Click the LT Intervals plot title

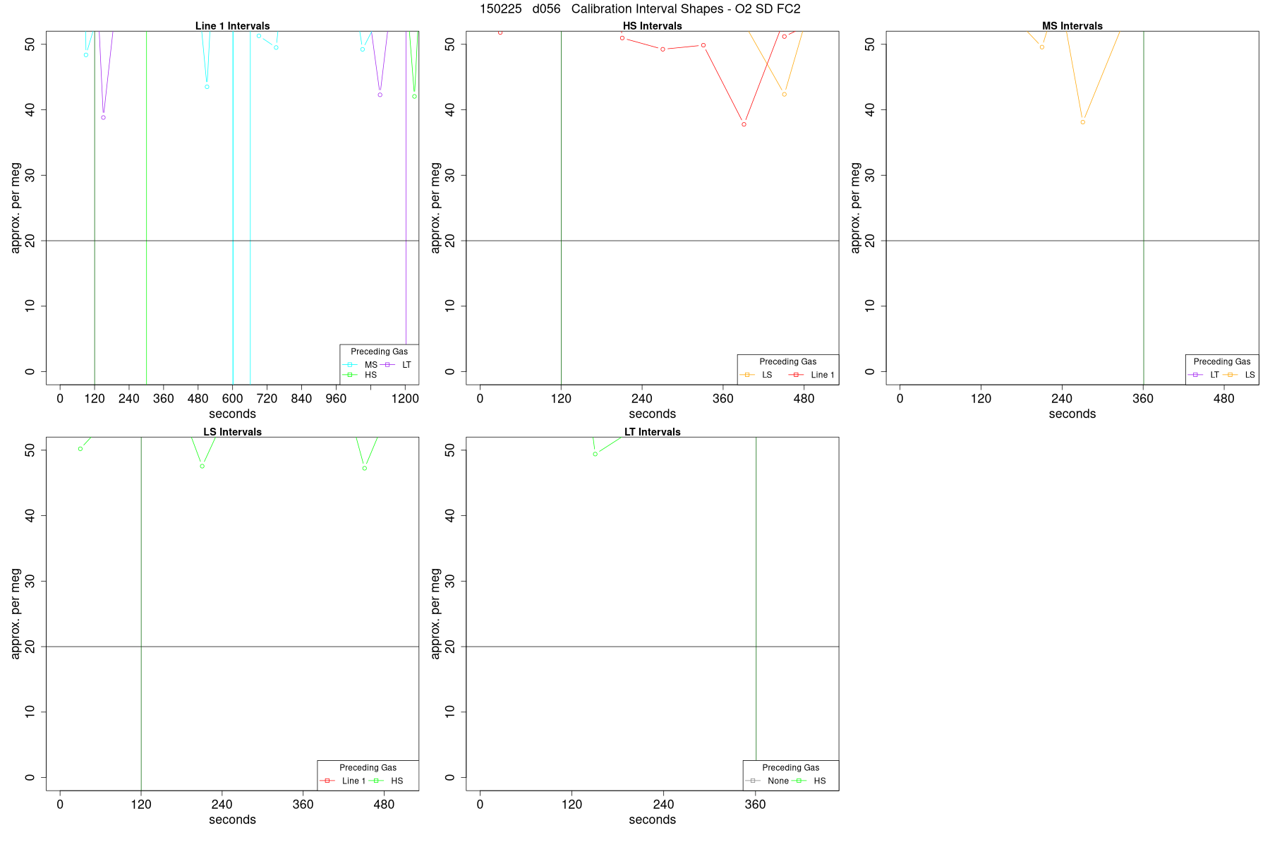[652, 432]
